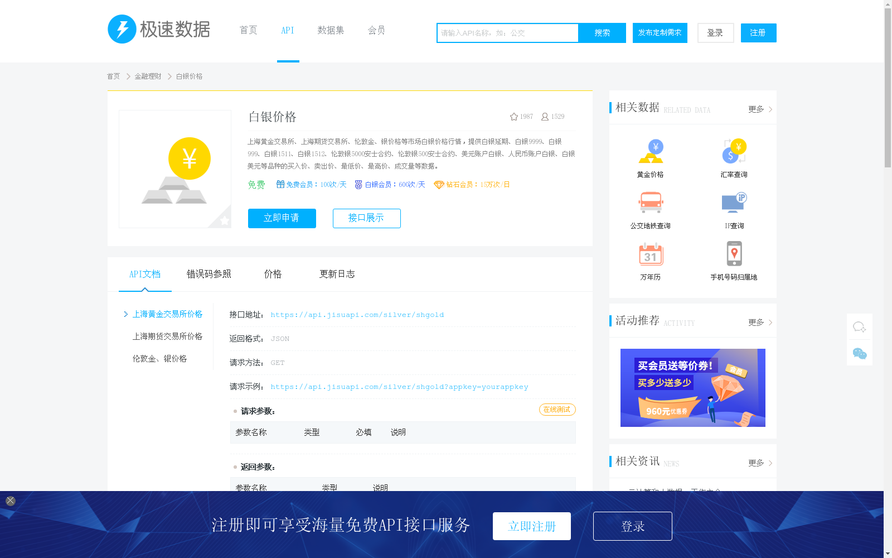Click 立即注册 in bottom banner
This screenshot has height=558, width=892.
(532, 526)
